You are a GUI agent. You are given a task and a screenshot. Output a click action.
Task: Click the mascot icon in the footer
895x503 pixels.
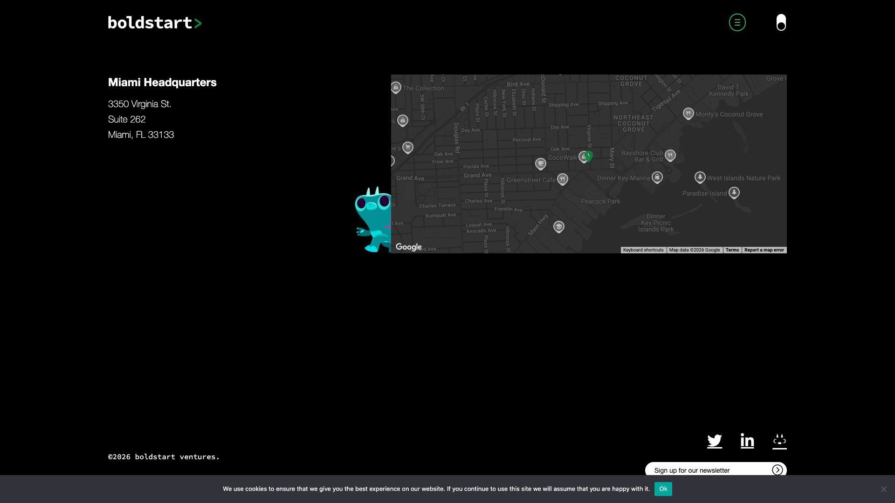pyautogui.click(x=779, y=441)
